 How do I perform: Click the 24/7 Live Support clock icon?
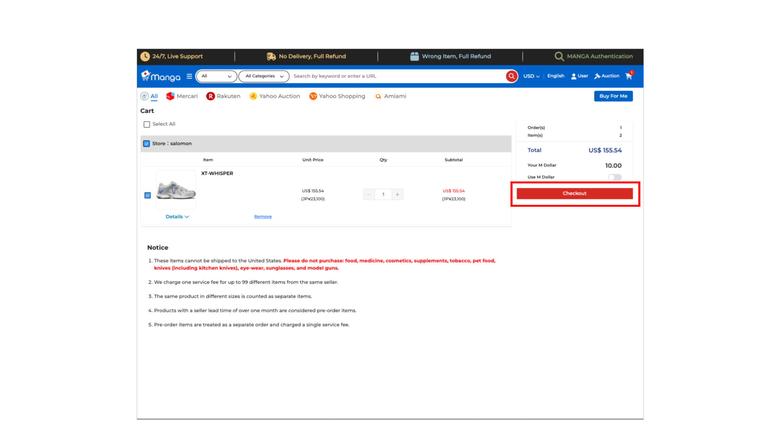[x=145, y=56]
